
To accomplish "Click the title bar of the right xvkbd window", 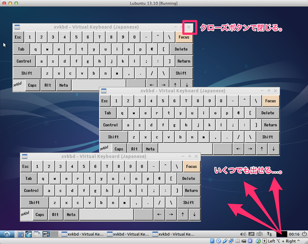I will tap(182, 91).
